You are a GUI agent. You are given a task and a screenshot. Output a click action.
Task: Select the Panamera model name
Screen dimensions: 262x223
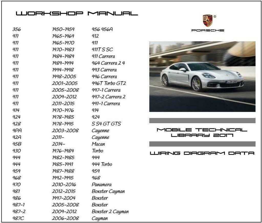click(102, 185)
